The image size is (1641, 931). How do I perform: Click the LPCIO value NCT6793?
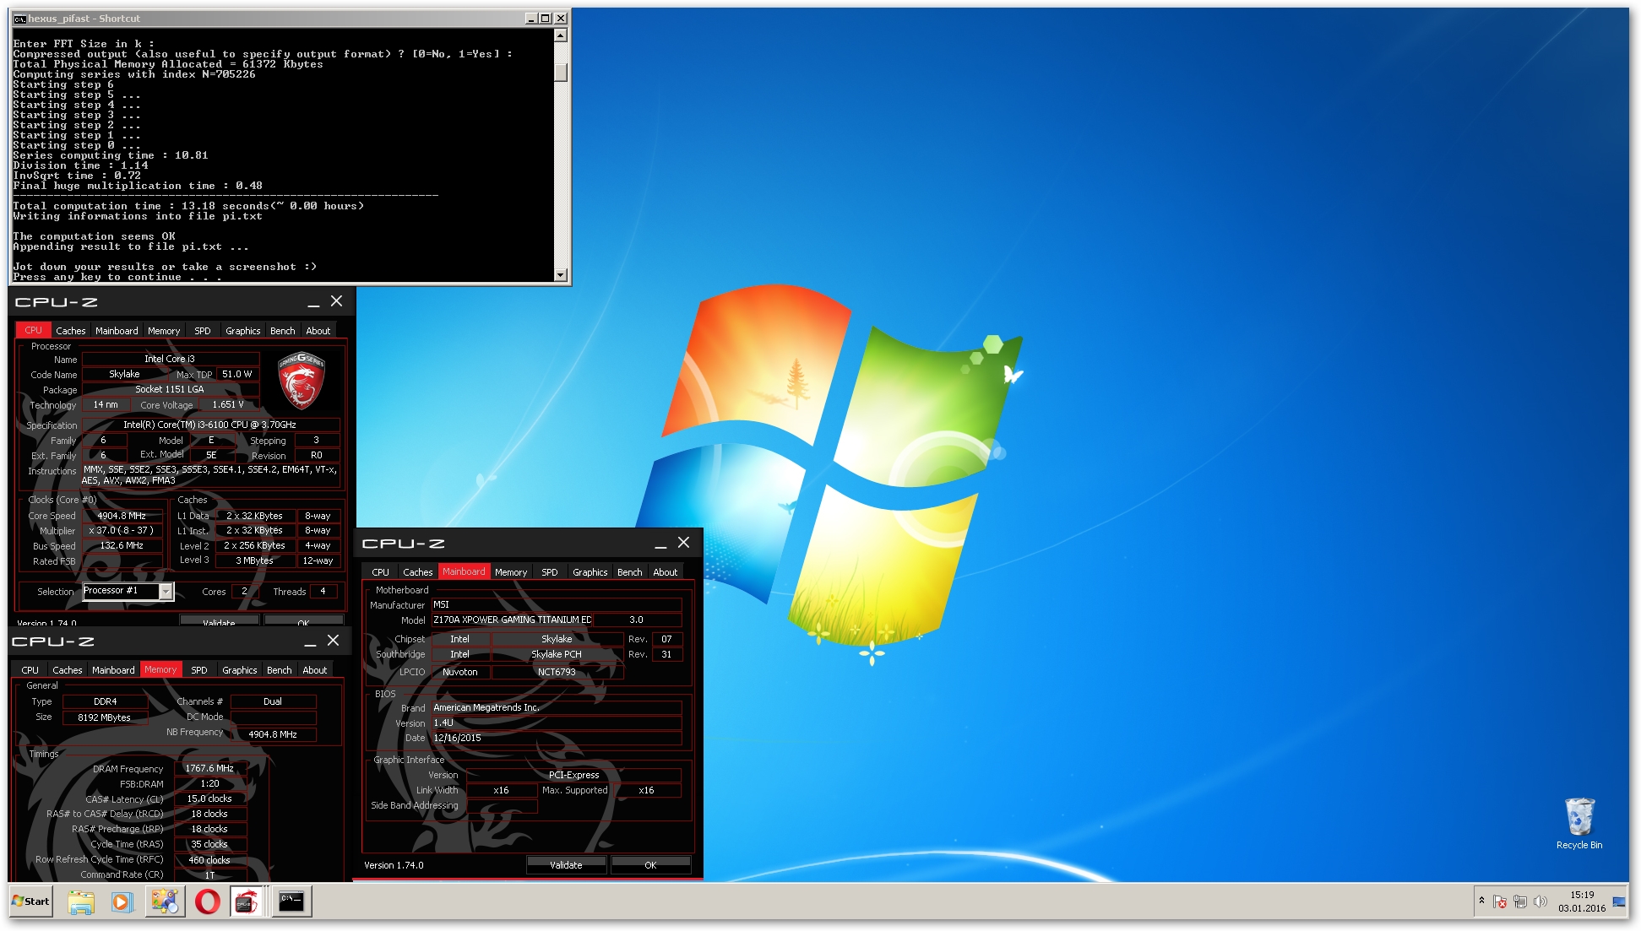pos(557,672)
